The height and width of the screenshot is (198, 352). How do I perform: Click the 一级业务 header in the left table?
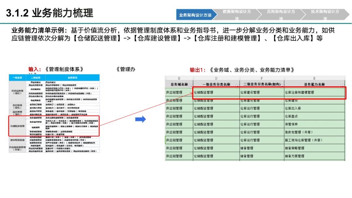tap(17, 78)
